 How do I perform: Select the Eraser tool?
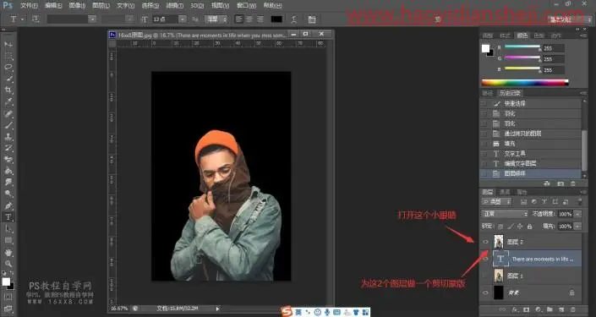(8, 160)
